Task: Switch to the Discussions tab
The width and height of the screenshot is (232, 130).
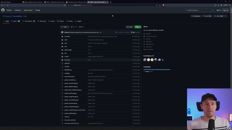Action: pos(42,21)
